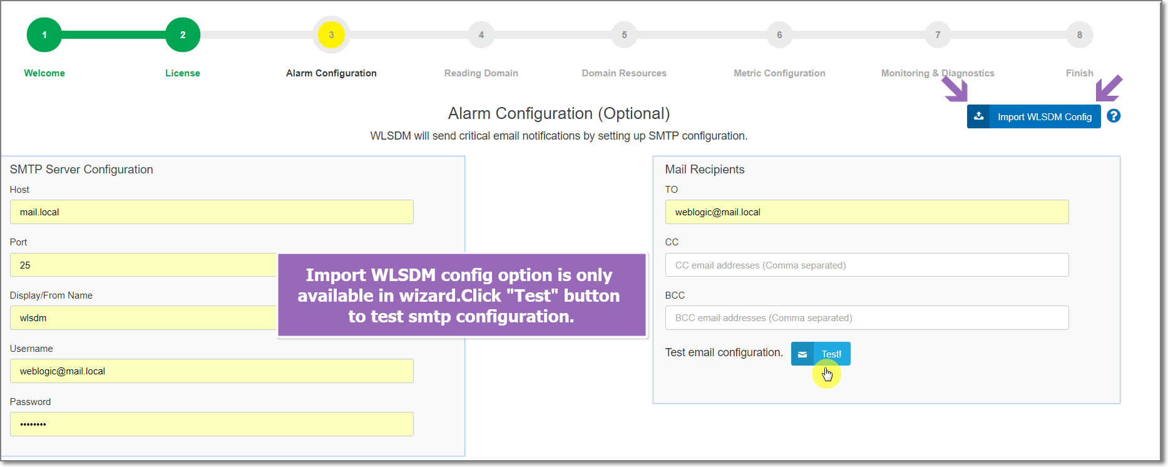Jump to step 8 Finish circle
Screen dimensions: 1168x467
[x=1080, y=35]
